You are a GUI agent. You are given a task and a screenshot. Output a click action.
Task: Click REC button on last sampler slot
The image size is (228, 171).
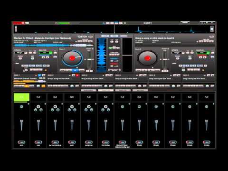(207, 142)
